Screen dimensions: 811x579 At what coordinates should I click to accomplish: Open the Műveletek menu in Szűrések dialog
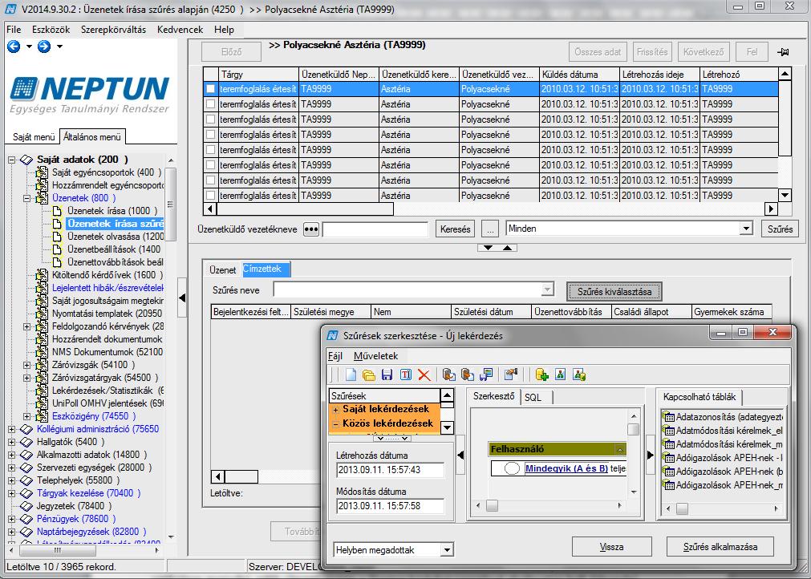375,356
